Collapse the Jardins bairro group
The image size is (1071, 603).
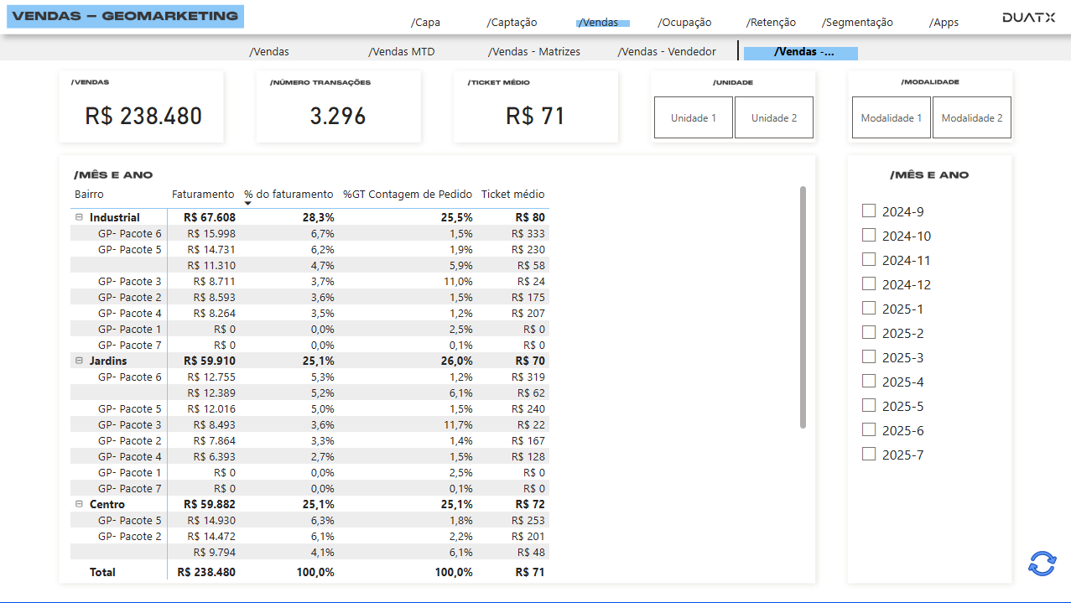click(x=79, y=361)
